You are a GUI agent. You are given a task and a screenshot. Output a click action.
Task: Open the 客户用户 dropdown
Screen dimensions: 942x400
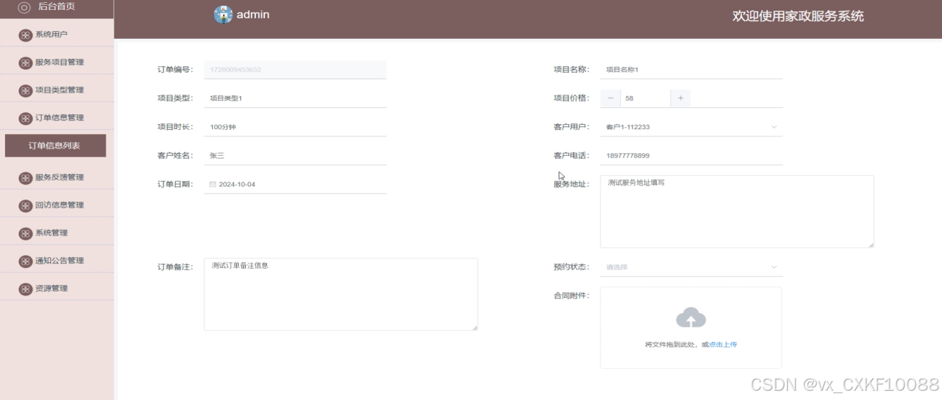691,127
